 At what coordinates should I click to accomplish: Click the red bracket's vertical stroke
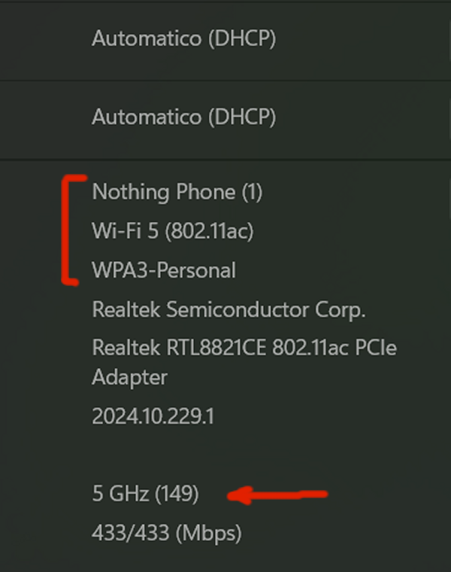pos(66,230)
